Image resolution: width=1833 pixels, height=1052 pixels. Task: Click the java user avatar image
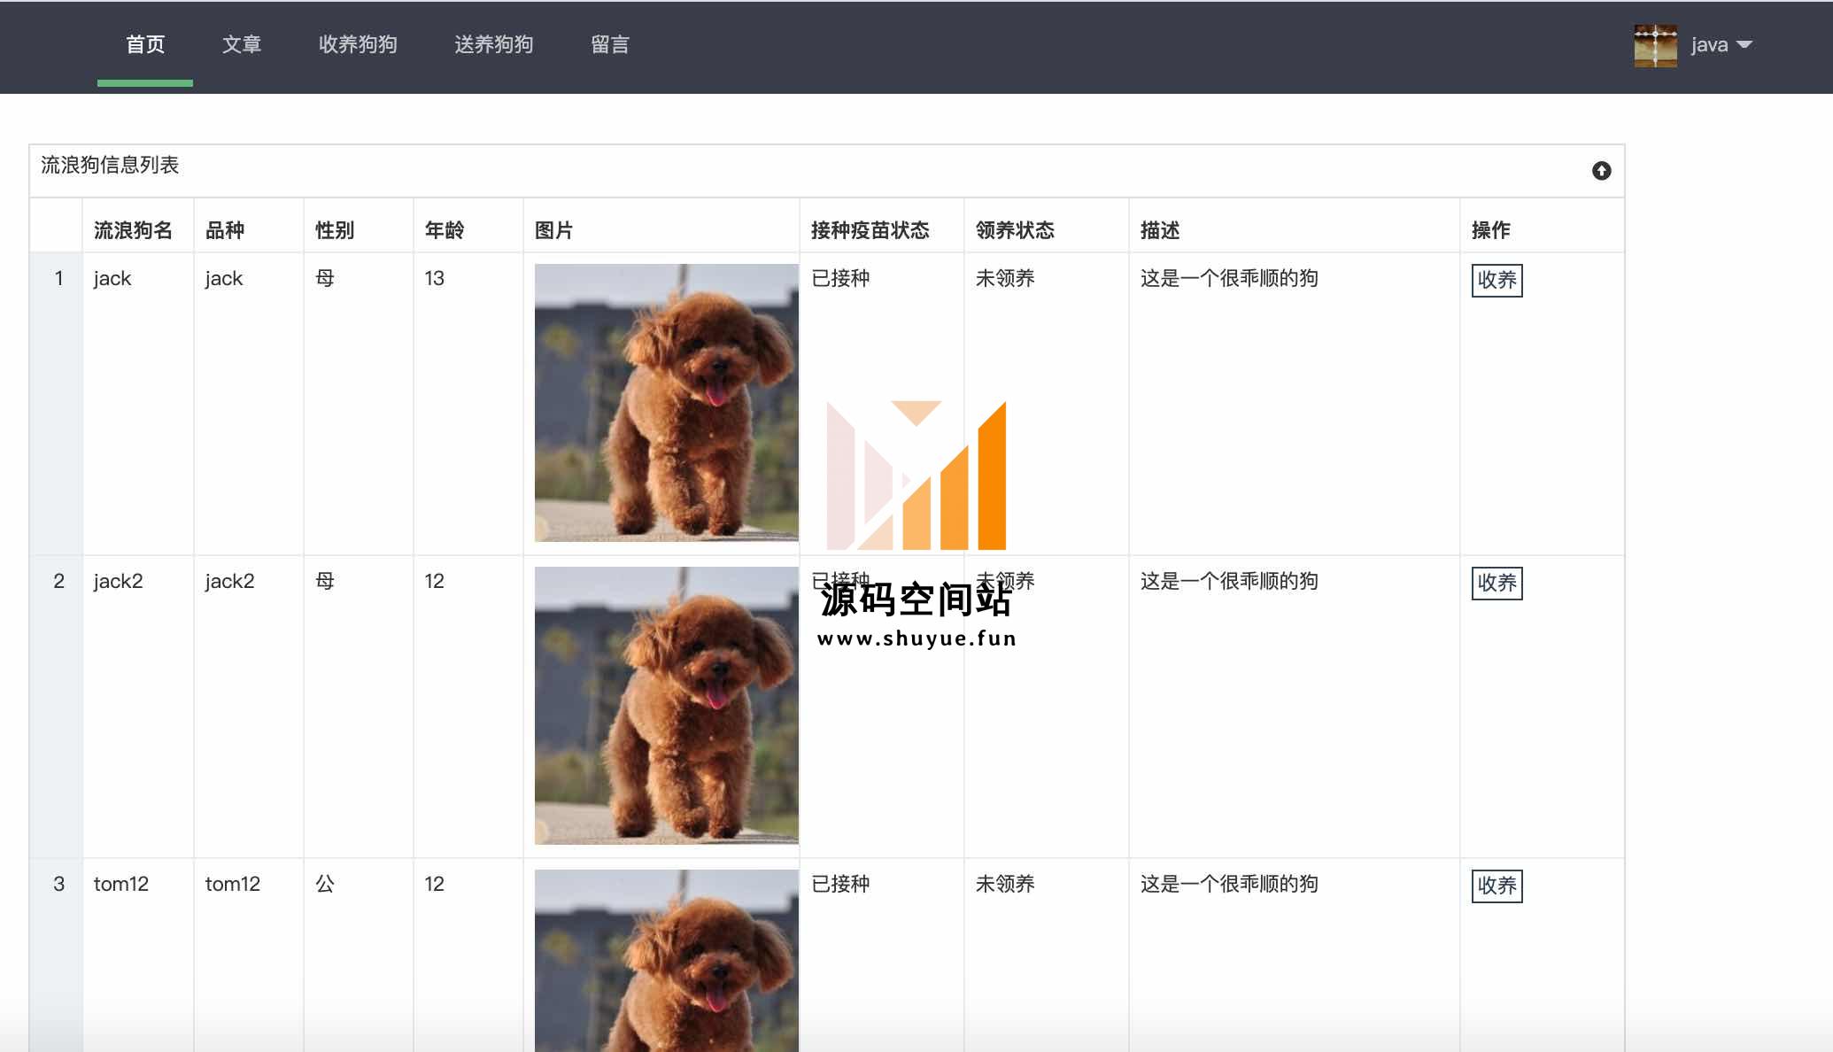(x=1655, y=45)
